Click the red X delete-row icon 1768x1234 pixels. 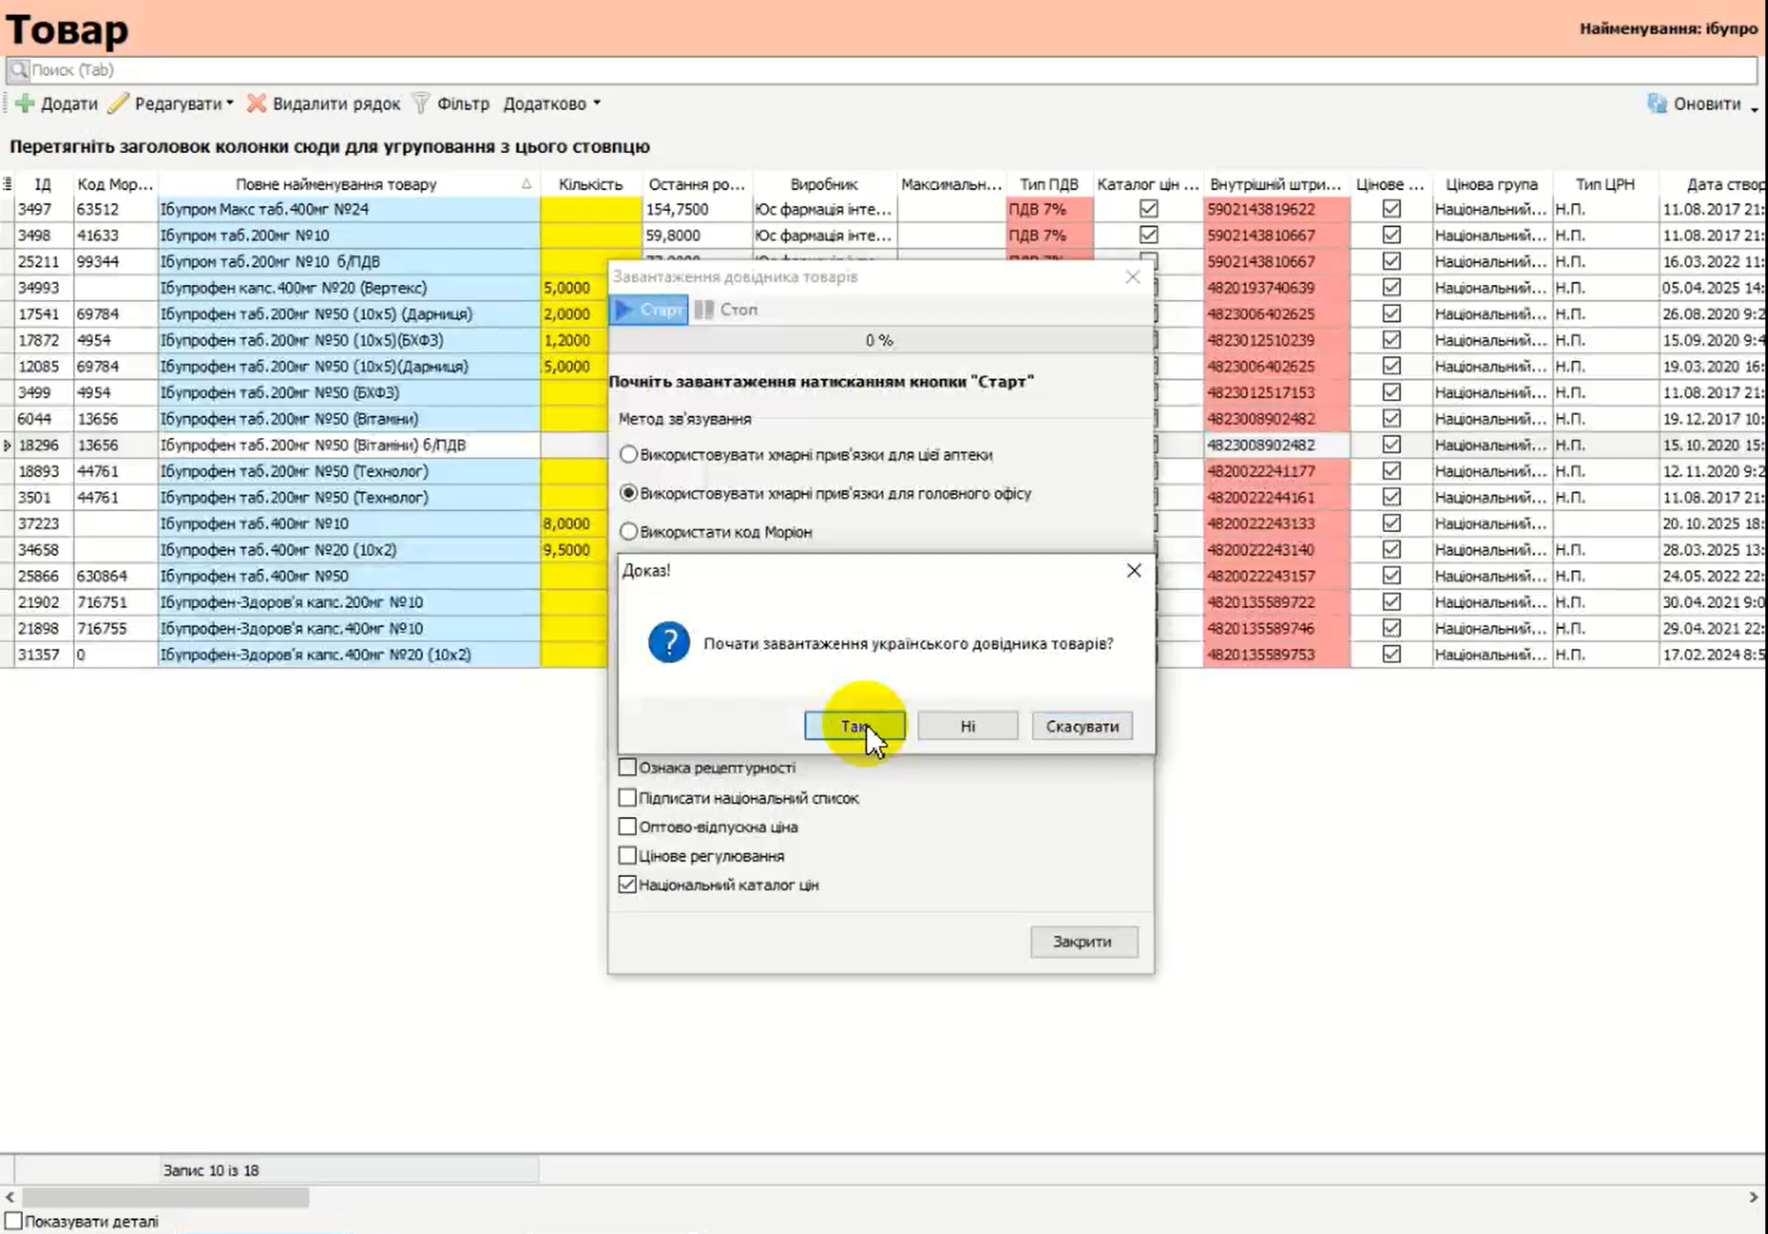tap(256, 104)
